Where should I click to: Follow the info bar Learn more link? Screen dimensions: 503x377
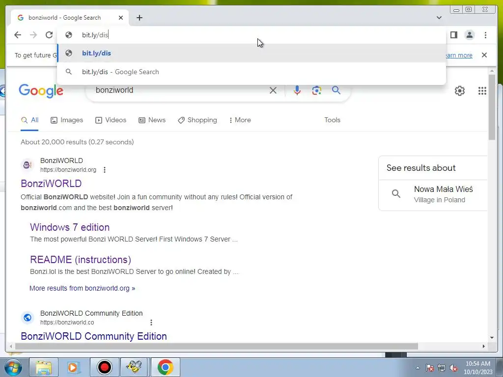pos(458,55)
